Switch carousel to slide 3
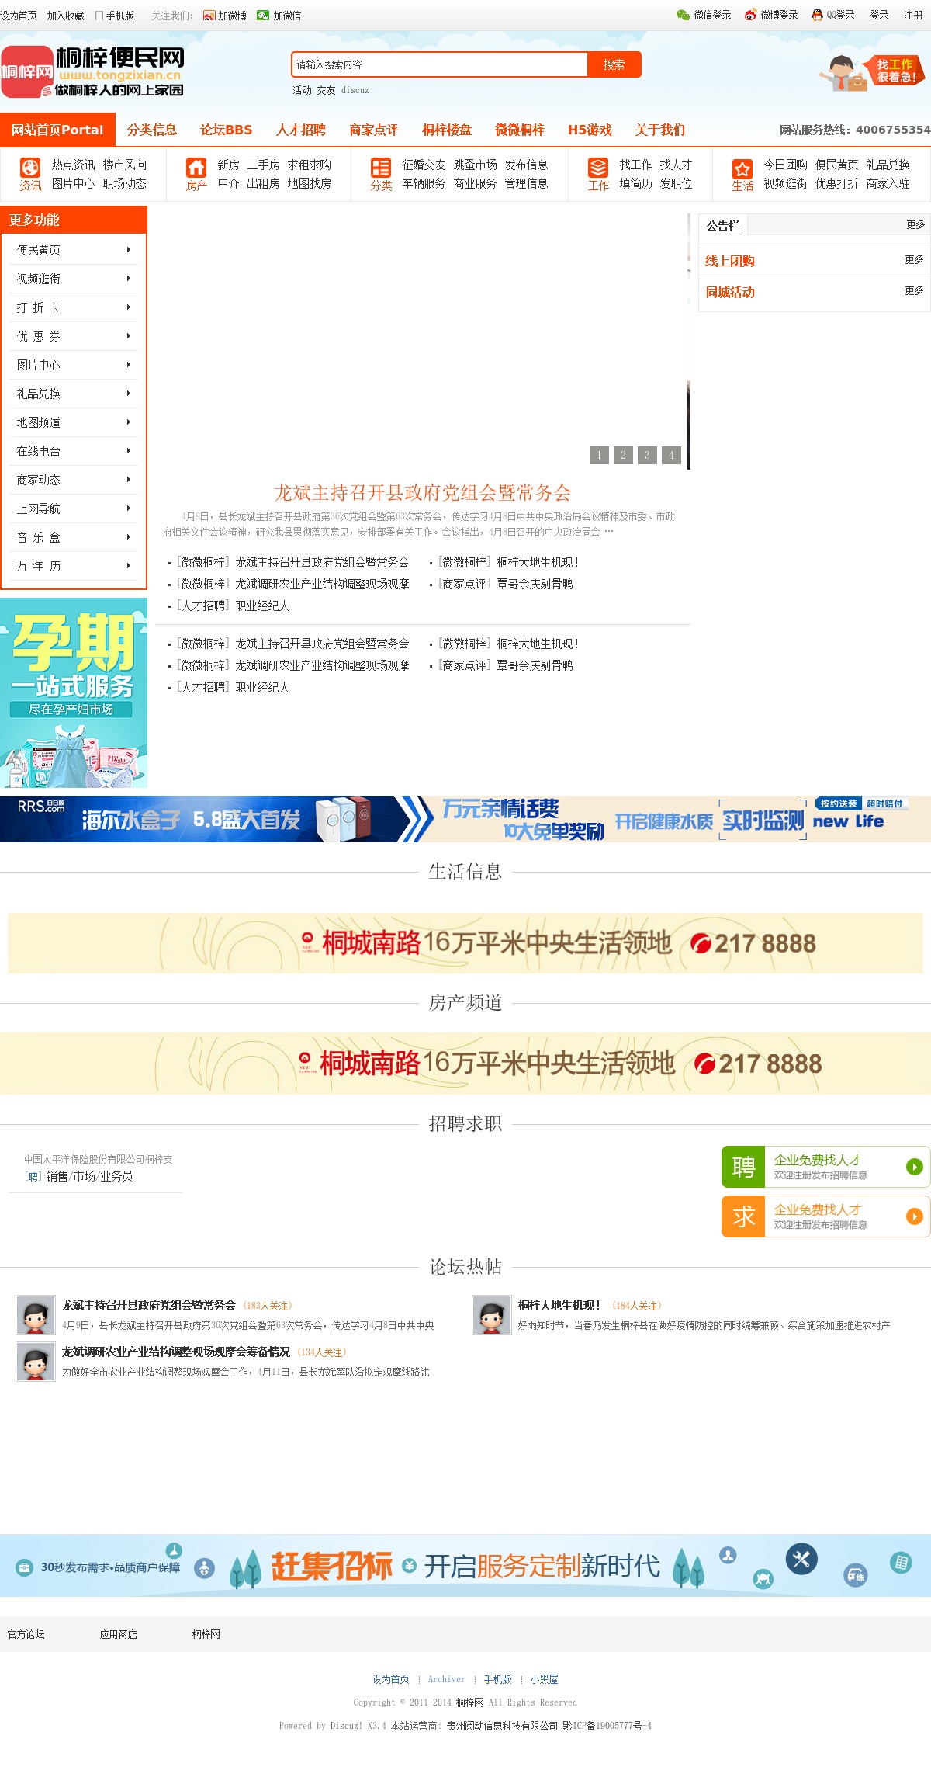 tap(647, 455)
